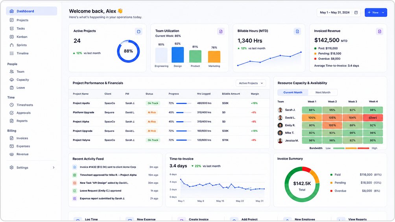Click the Timesheets clock icon
The image size is (395, 222).
coord(11,105)
